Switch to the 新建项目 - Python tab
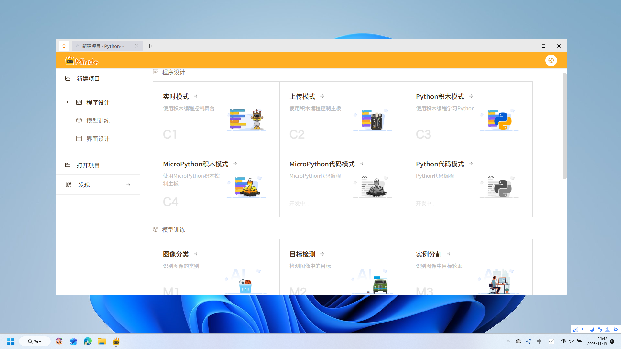The height and width of the screenshot is (349, 621). (103, 46)
